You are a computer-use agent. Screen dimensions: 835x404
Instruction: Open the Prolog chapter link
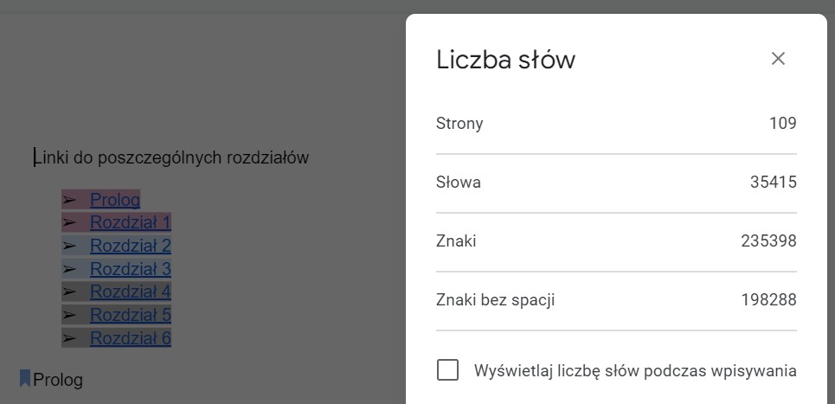pyautogui.click(x=114, y=200)
